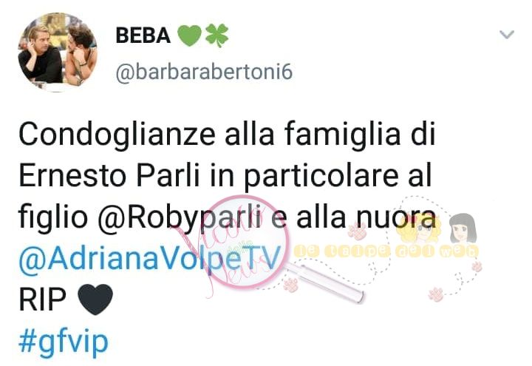Open the tweet options chevron menu
The image size is (532, 366).
[507, 34]
